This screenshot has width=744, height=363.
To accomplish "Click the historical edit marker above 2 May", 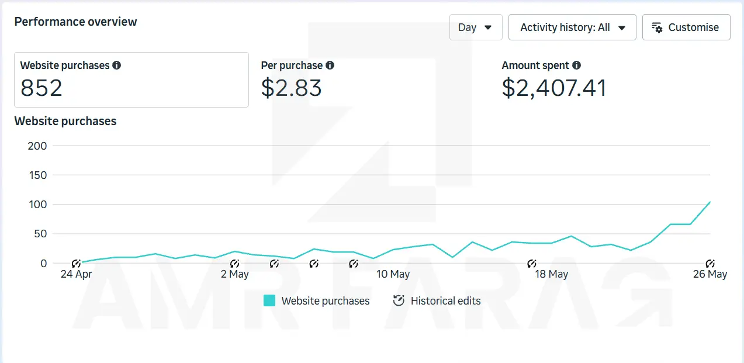I will pyautogui.click(x=234, y=264).
